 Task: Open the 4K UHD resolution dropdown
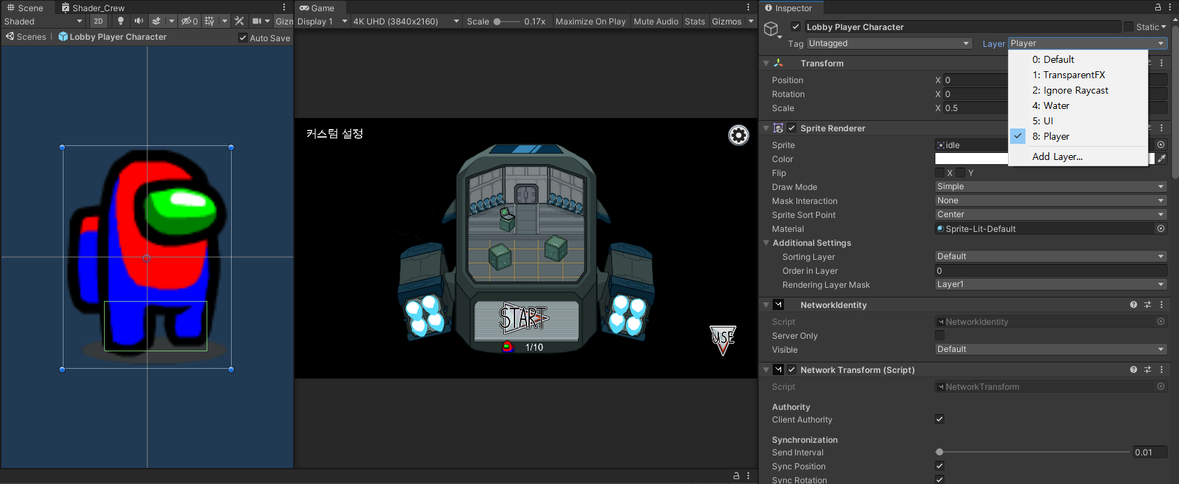pos(406,21)
